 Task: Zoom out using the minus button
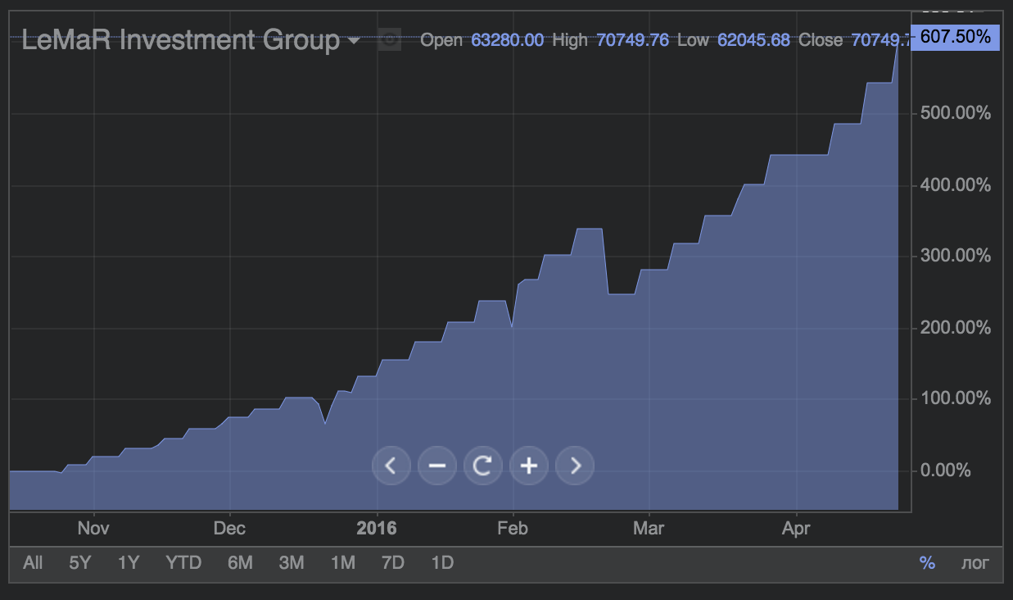coord(436,466)
